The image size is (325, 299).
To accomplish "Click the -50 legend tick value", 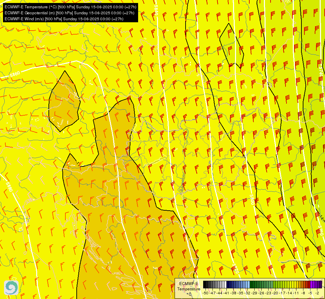I will 205,293.
